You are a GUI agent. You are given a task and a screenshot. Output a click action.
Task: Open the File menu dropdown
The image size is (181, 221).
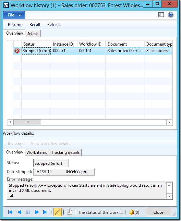tap(14, 15)
